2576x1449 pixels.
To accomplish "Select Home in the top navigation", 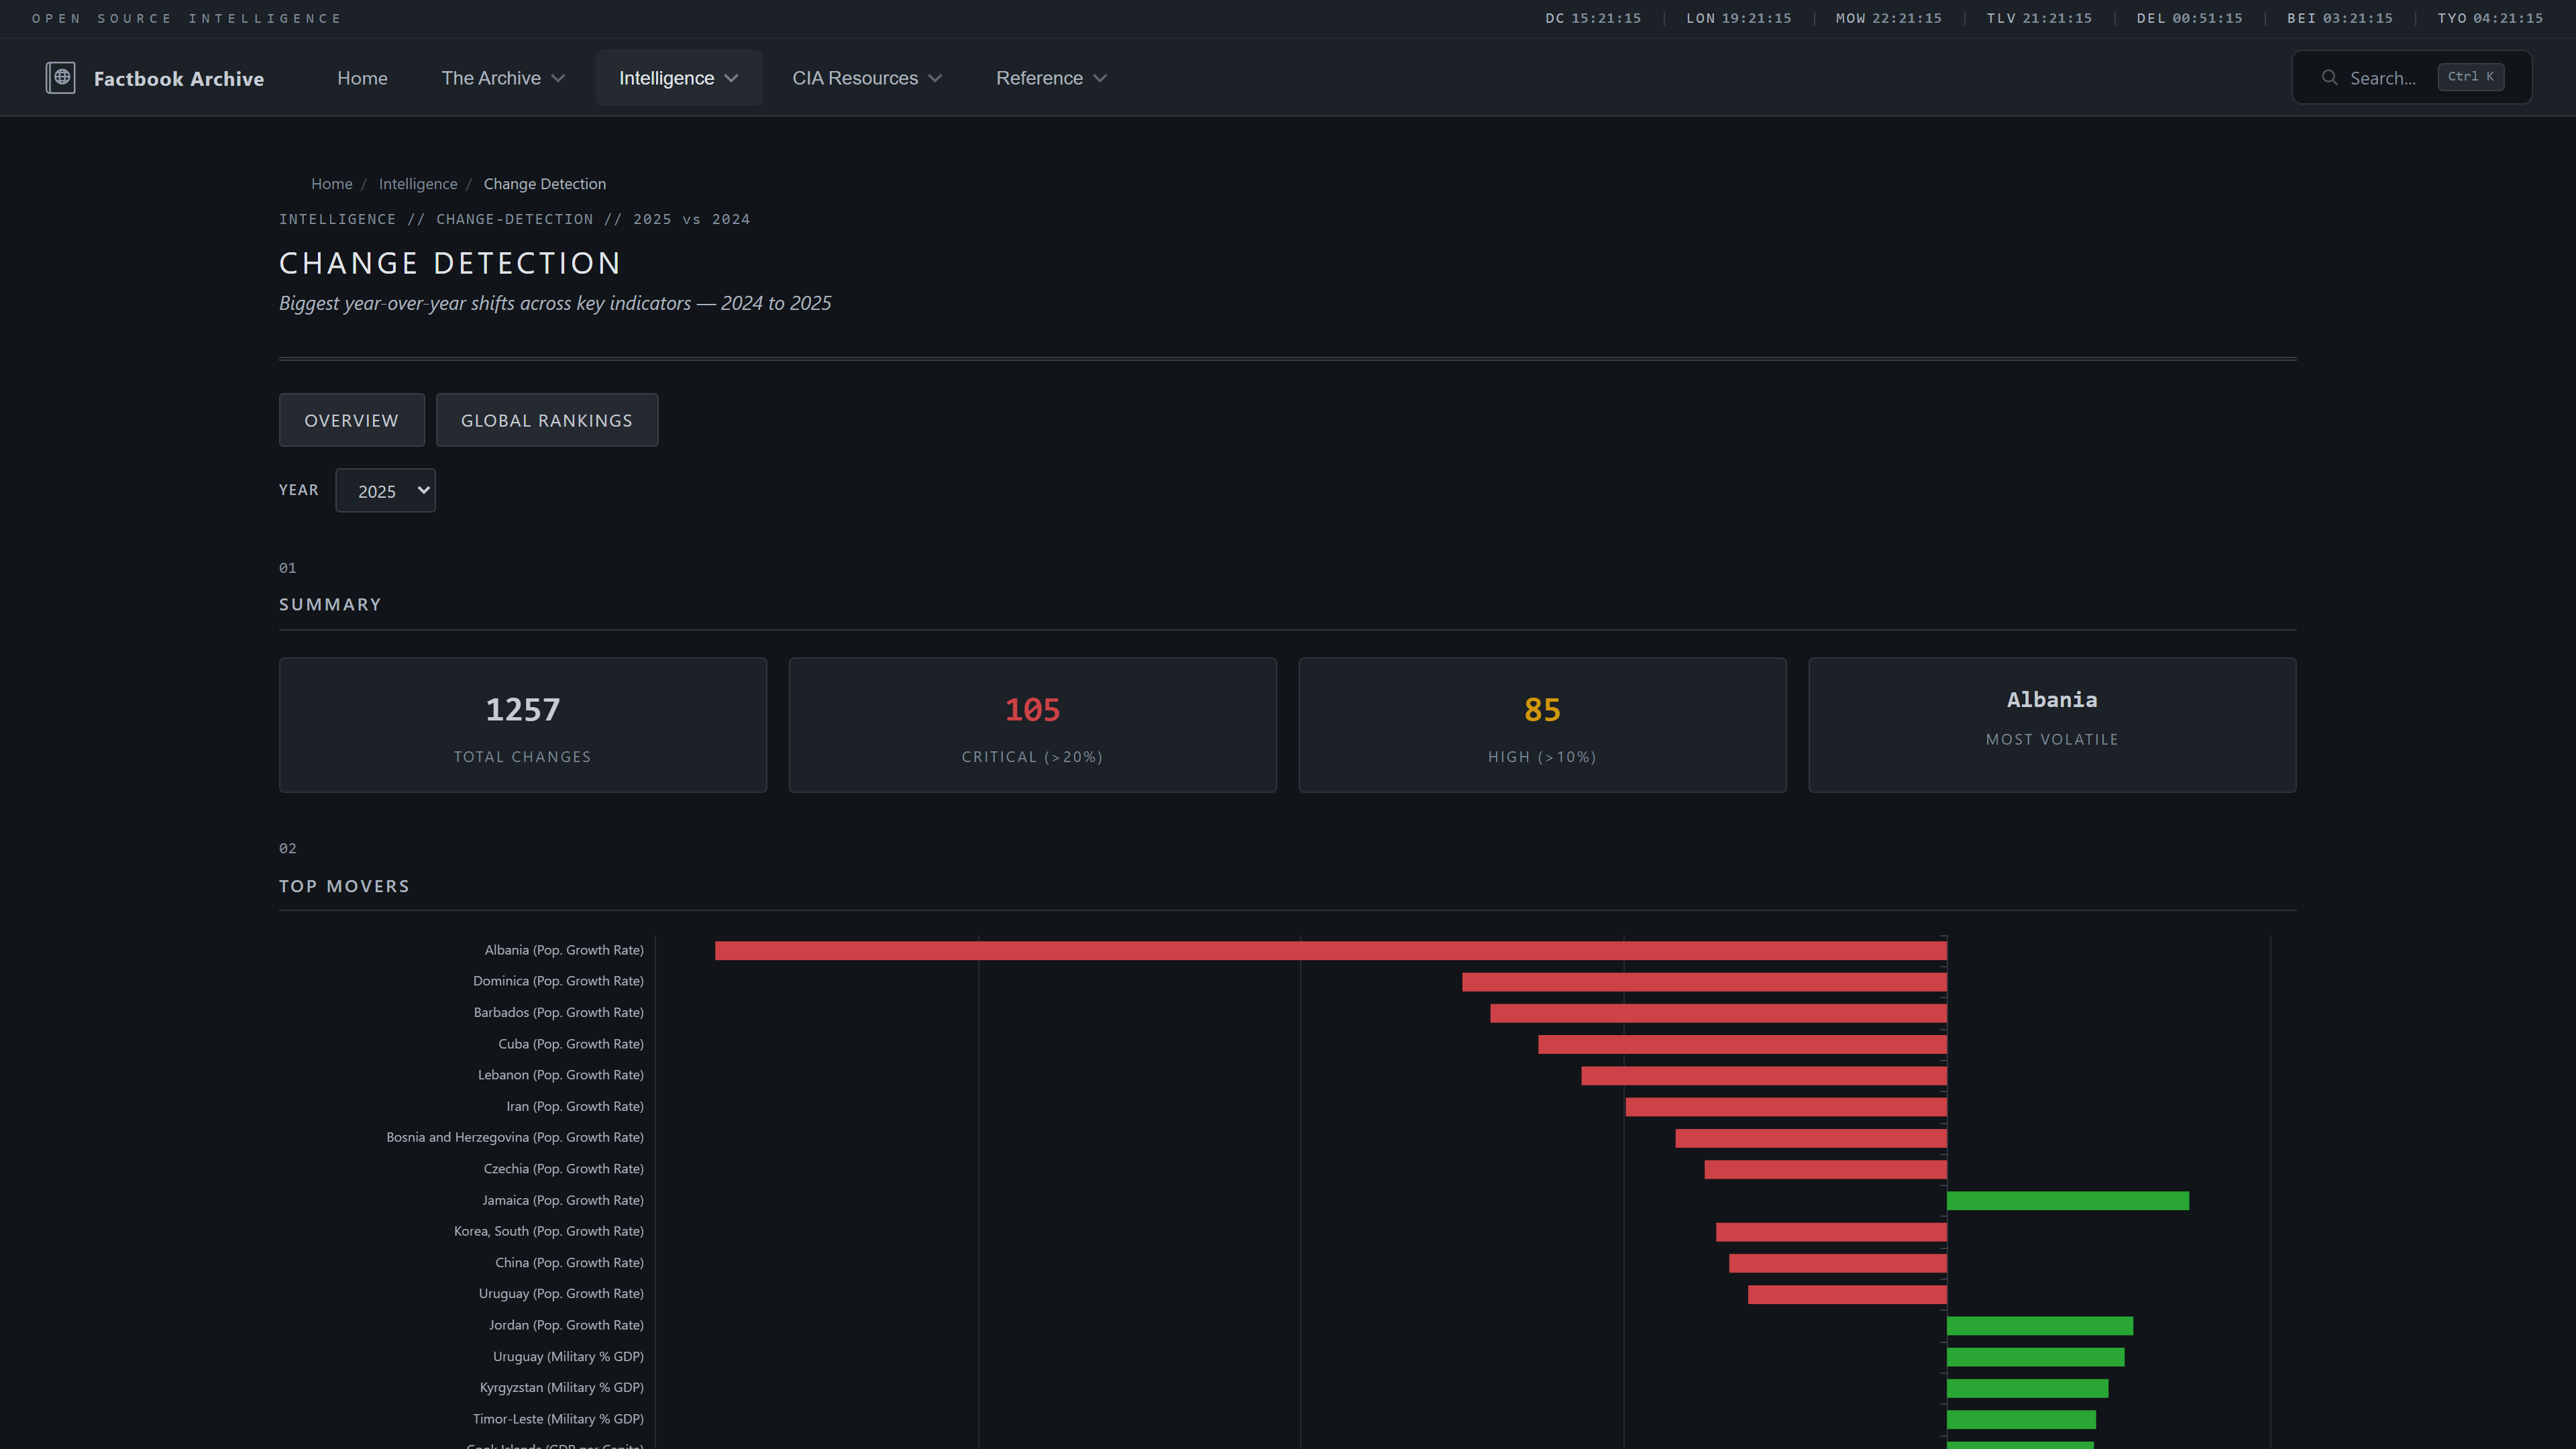I will 362,77.
